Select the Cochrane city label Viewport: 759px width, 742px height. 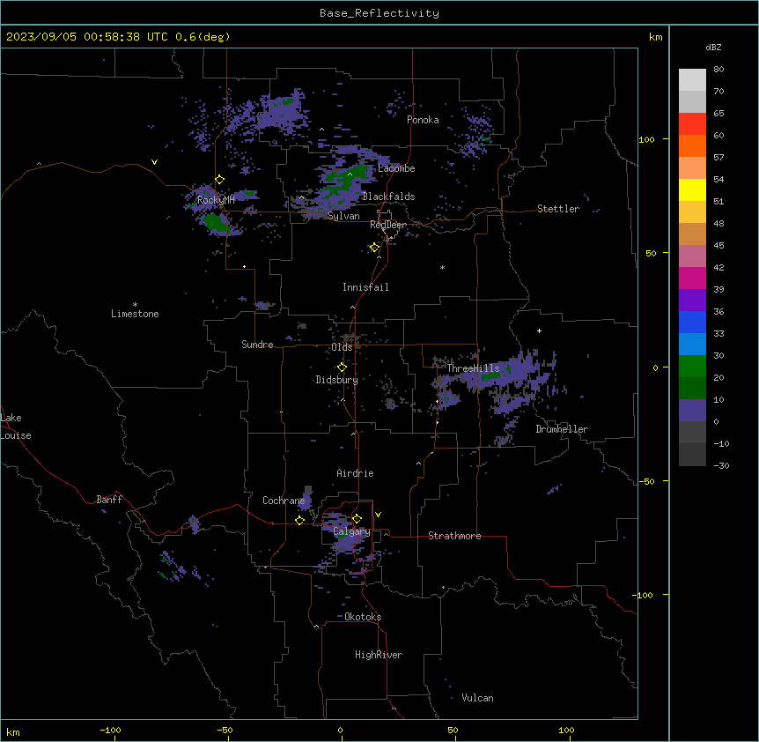[284, 501]
